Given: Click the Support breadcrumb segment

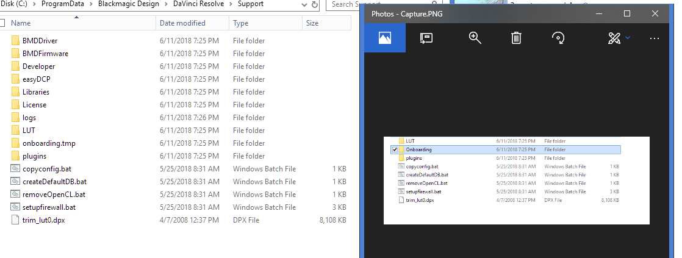Looking at the screenshot, I should coord(251,4).
